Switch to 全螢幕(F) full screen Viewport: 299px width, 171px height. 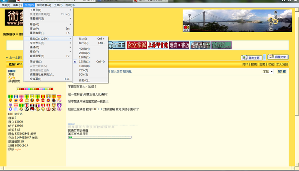pos(48,79)
